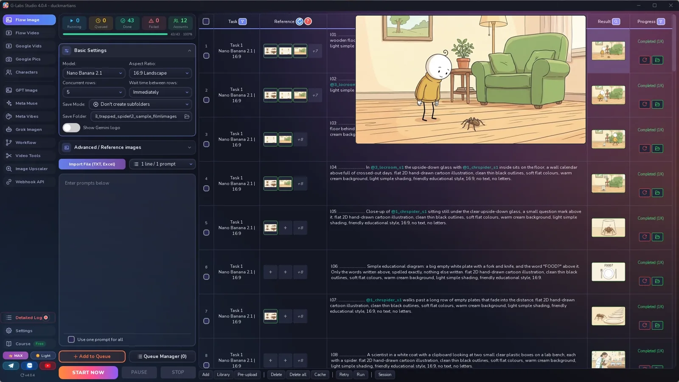Click the version refresh icon v4.0.4

(22, 375)
